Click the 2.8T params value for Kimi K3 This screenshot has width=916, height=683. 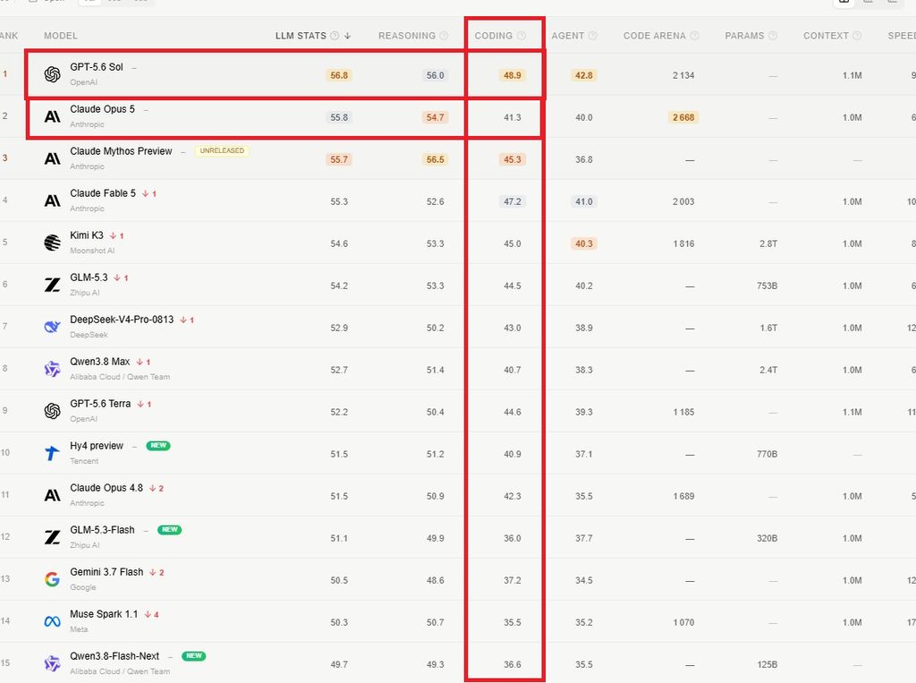click(768, 243)
